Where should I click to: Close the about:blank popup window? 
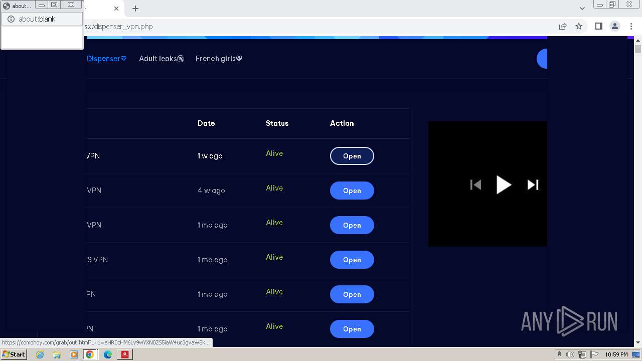pos(71,5)
